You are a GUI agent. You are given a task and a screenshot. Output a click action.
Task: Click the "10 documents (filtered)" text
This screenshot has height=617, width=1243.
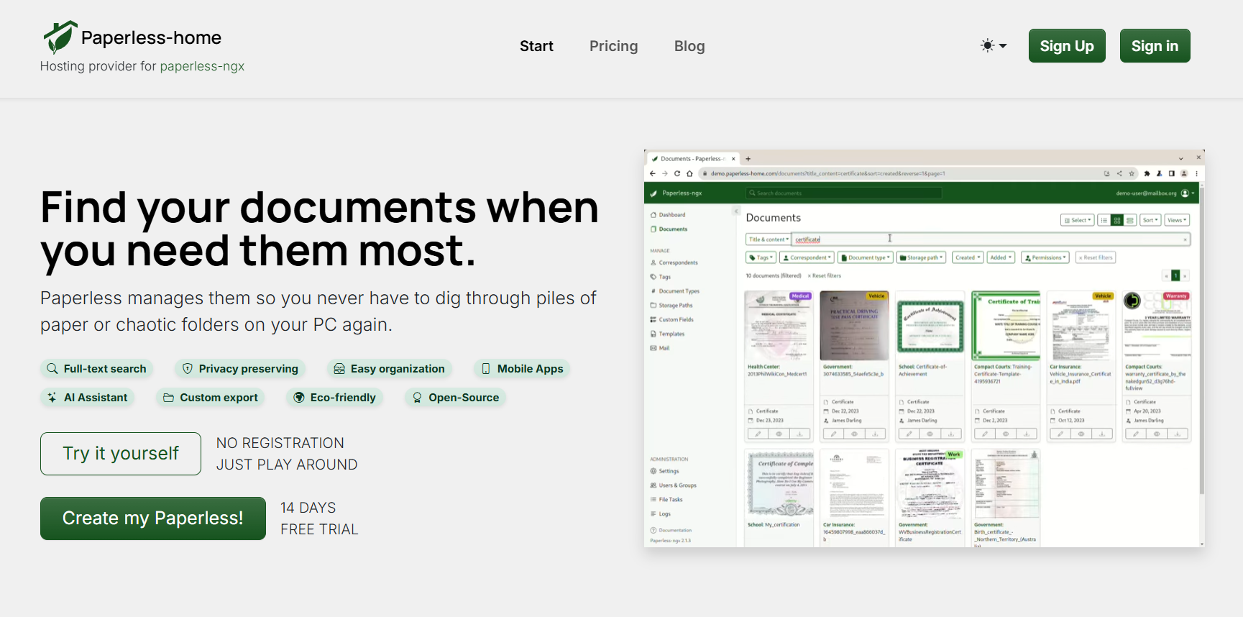[774, 275]
